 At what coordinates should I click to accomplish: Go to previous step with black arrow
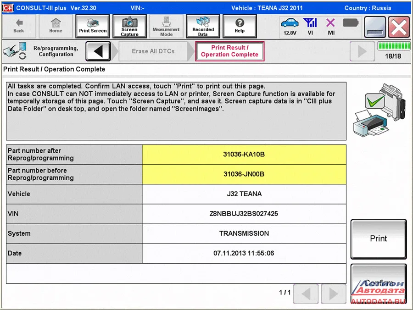(x=98, y=51)
